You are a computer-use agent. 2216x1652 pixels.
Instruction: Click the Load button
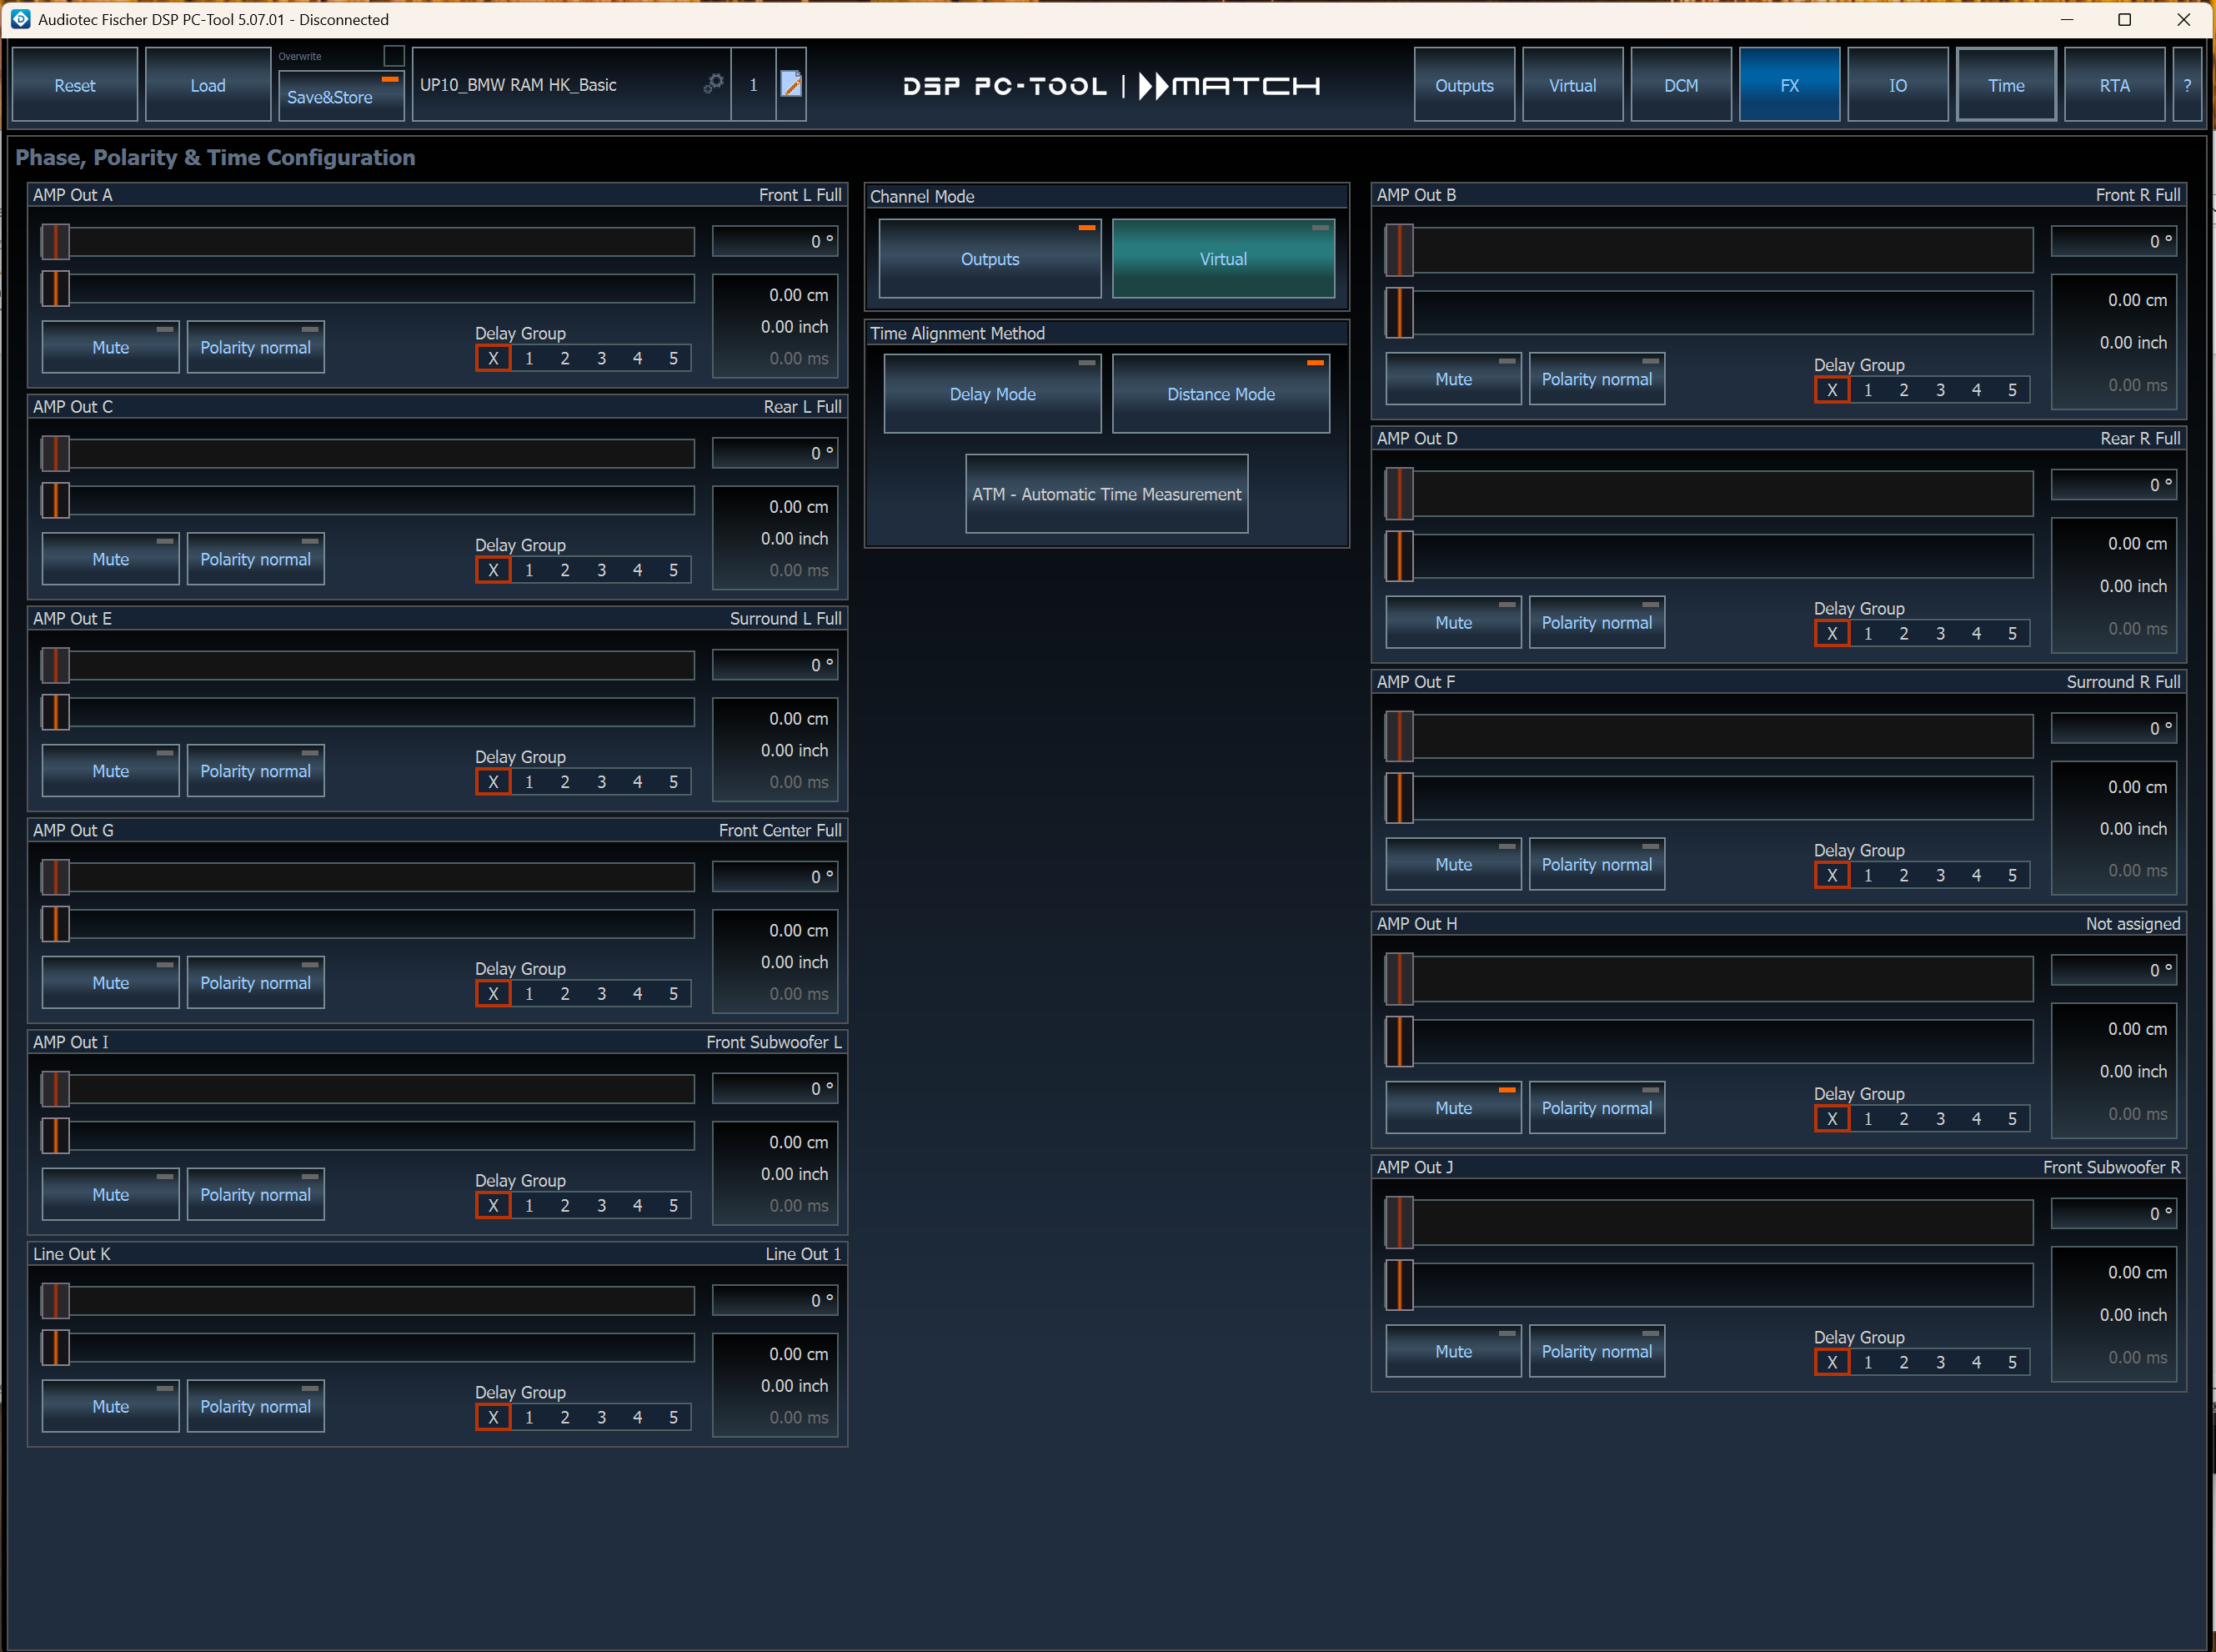click(x=208, y=85)
